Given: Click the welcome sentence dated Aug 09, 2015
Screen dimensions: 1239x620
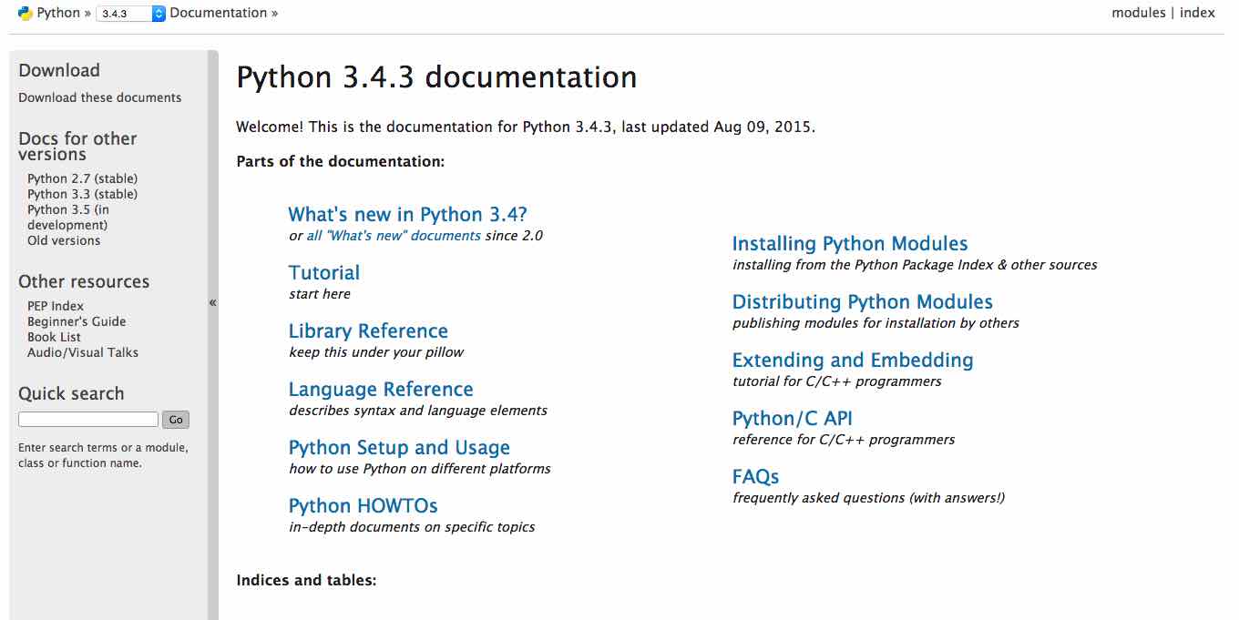Looking at the screenshot, I should click(526, 127).
